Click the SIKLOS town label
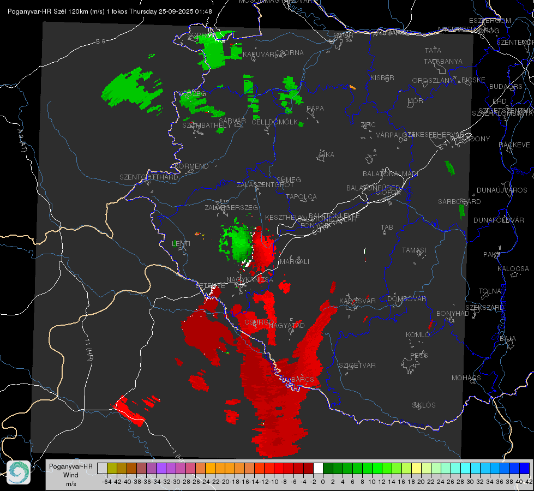 tap(424, 405)
